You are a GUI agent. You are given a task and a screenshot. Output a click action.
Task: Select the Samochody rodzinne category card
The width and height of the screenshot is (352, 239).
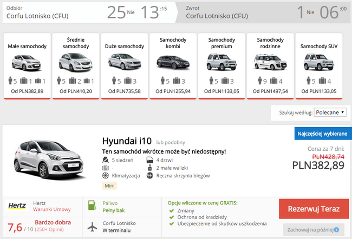coord(270,66)
